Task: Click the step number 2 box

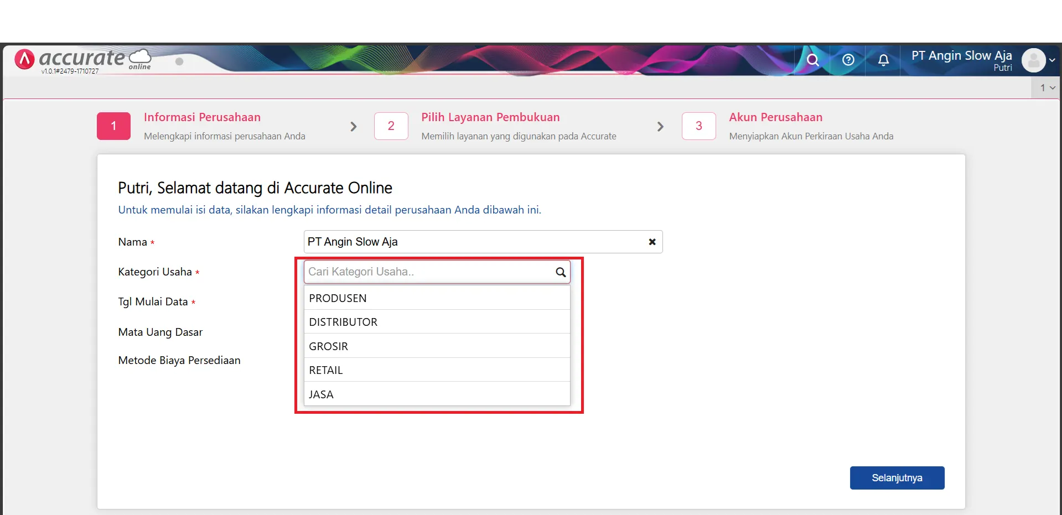Action: tap(391, 126)
